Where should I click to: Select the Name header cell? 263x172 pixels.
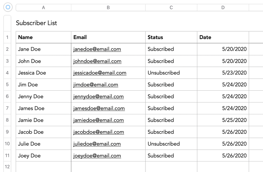pos(43,37)
